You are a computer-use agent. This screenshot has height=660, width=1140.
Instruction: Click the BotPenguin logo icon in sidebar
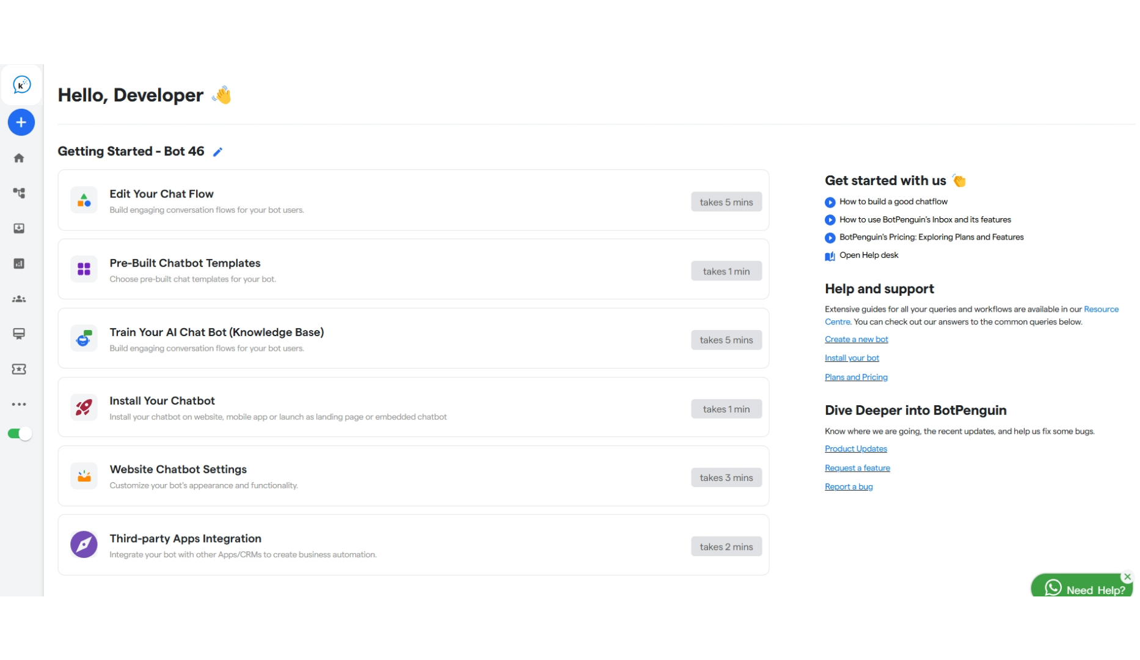[x=21, y=85]
